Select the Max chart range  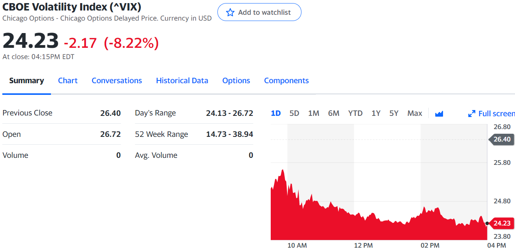[415, 113]
